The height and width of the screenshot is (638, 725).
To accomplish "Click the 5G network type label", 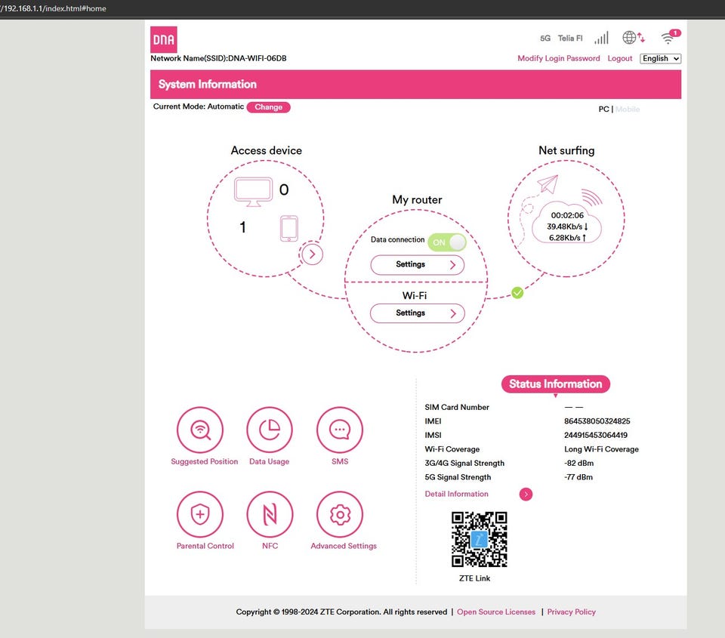I will click(545, 39).
